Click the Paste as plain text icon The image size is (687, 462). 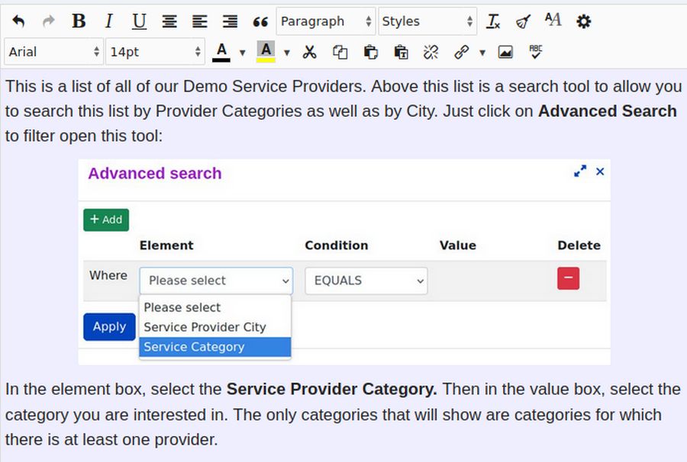401,52
